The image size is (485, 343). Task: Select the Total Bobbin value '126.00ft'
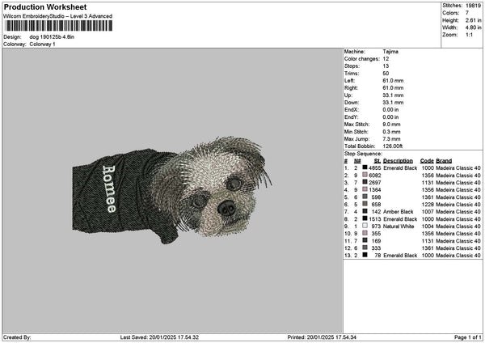(393, 146)
